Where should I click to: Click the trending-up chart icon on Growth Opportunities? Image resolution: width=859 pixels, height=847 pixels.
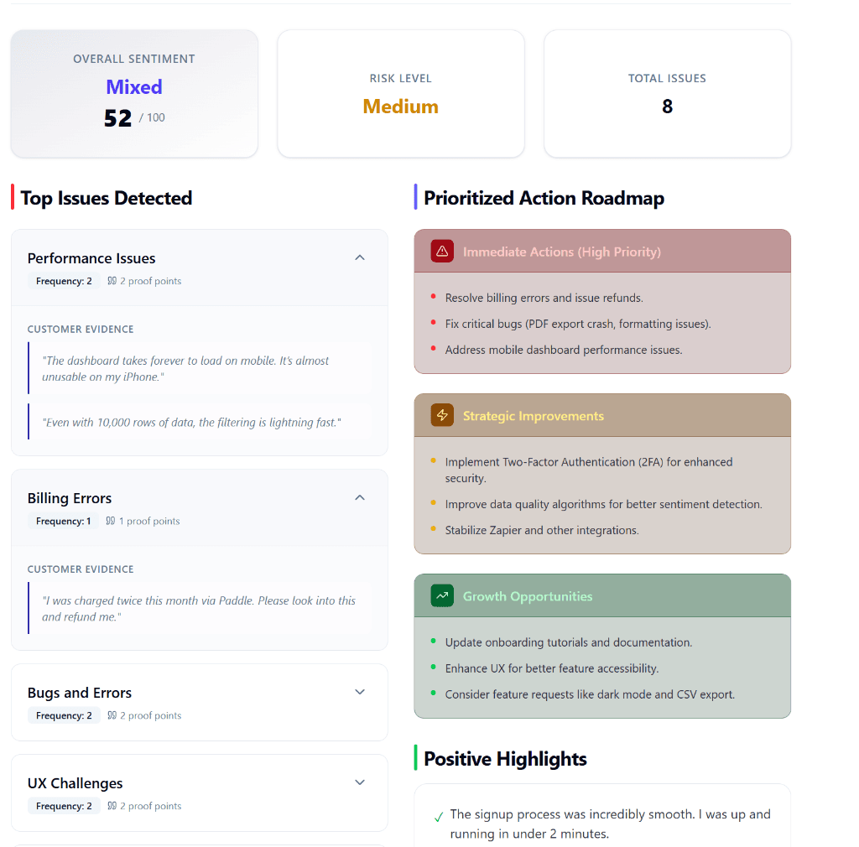pos(441,595)
